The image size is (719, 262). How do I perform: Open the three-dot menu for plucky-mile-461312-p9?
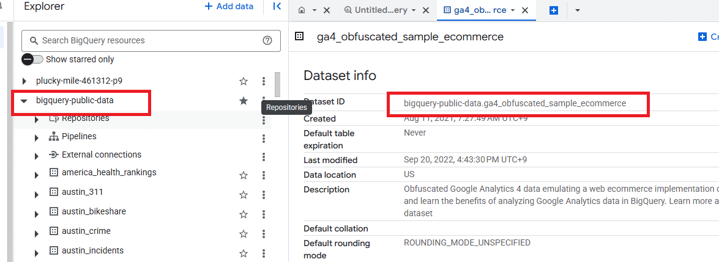coord(264,81)
